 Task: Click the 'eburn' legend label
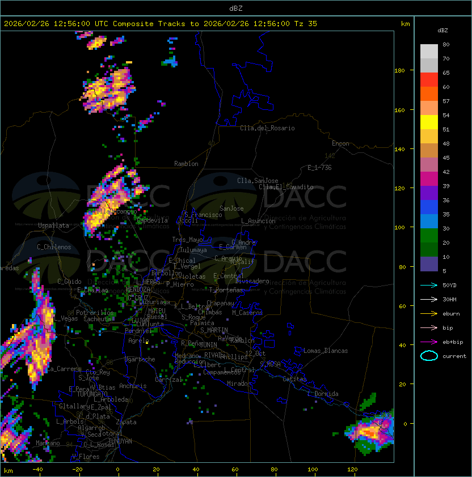[x=451, y=314]
